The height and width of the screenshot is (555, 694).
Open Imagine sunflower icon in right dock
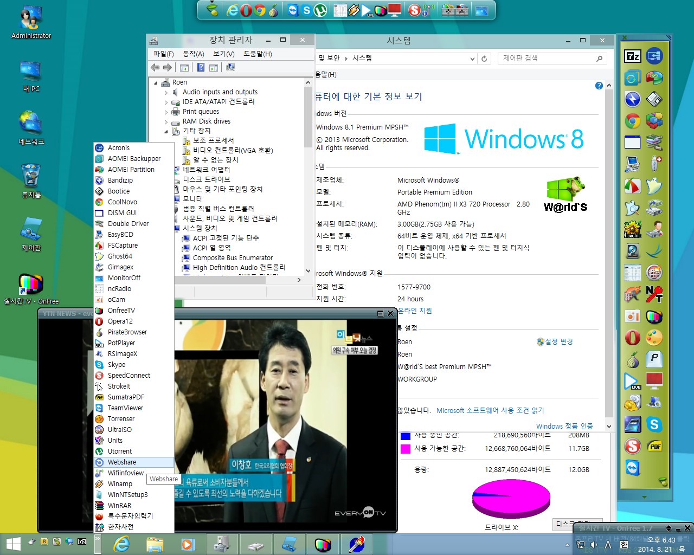633,229
